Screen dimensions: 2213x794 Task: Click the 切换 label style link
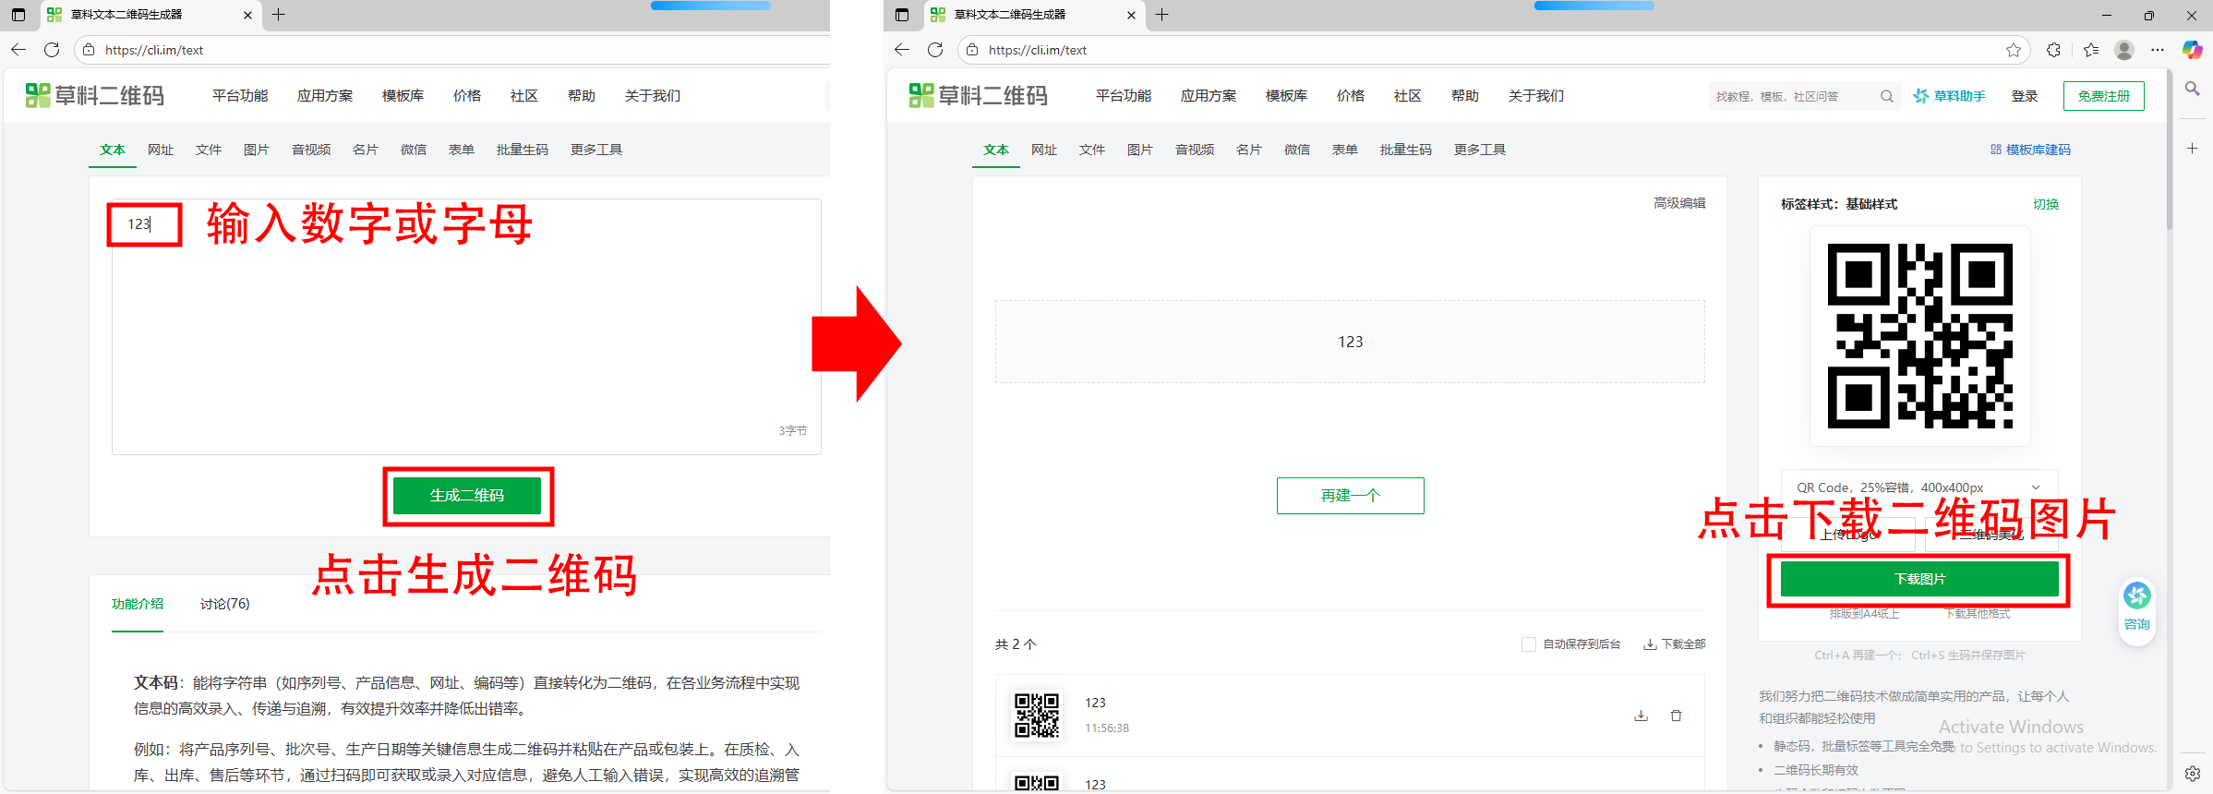pos(2046,204)
